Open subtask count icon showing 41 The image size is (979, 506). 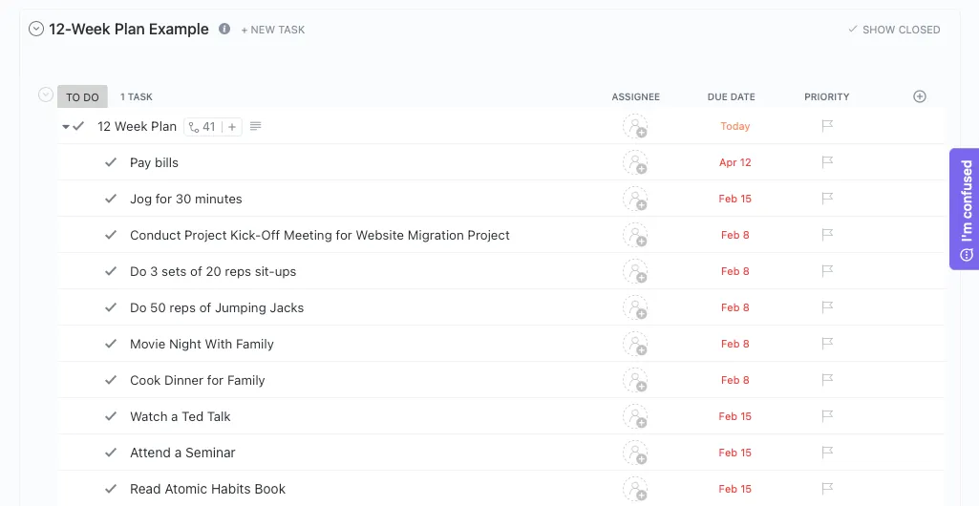[202, 127]
